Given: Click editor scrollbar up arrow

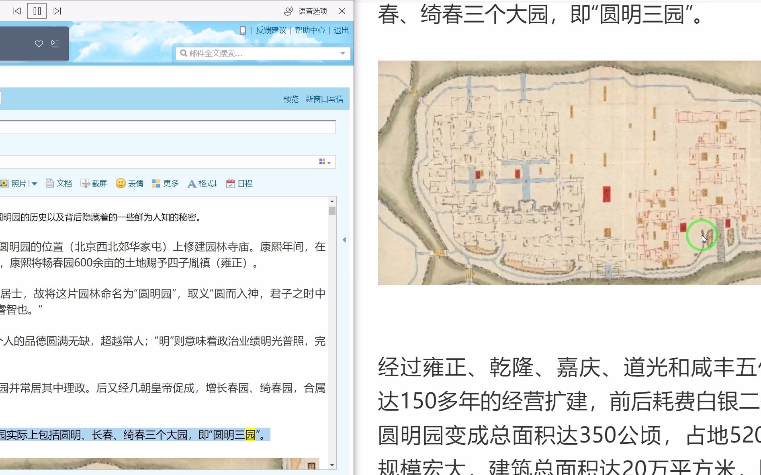Looking at the screenshot, I should tap(332, 201).
